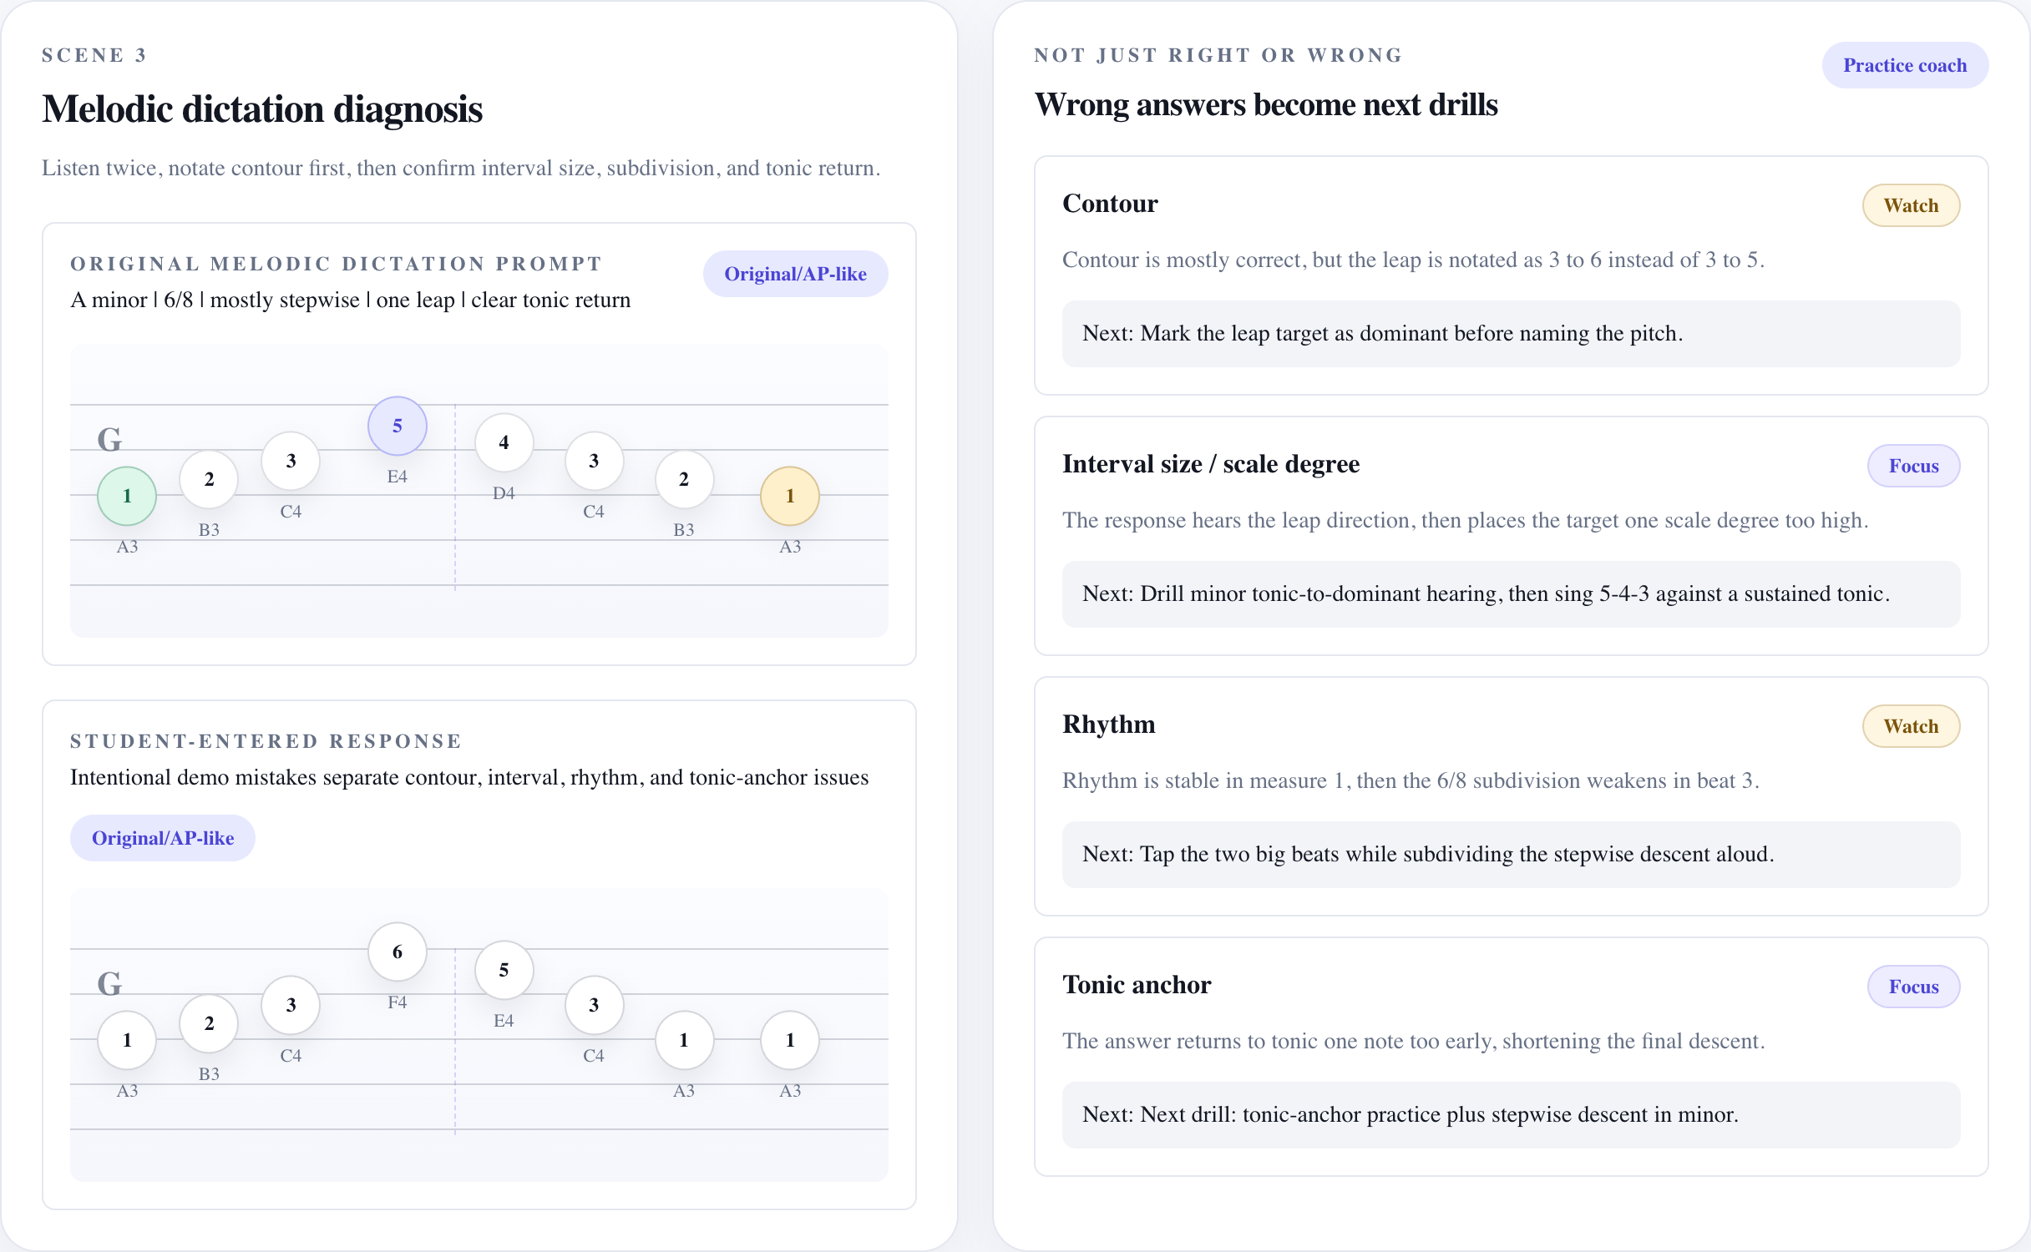The height and width of the screenshot is (1252, 2031).
Task: Click the measure barline in the original staff
Action: coord(455,497)
